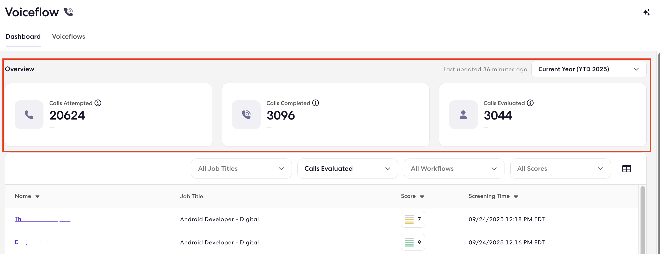Click the Calls Attempted info icon
This screenshot has height=254, width=660.
[98, 103]
